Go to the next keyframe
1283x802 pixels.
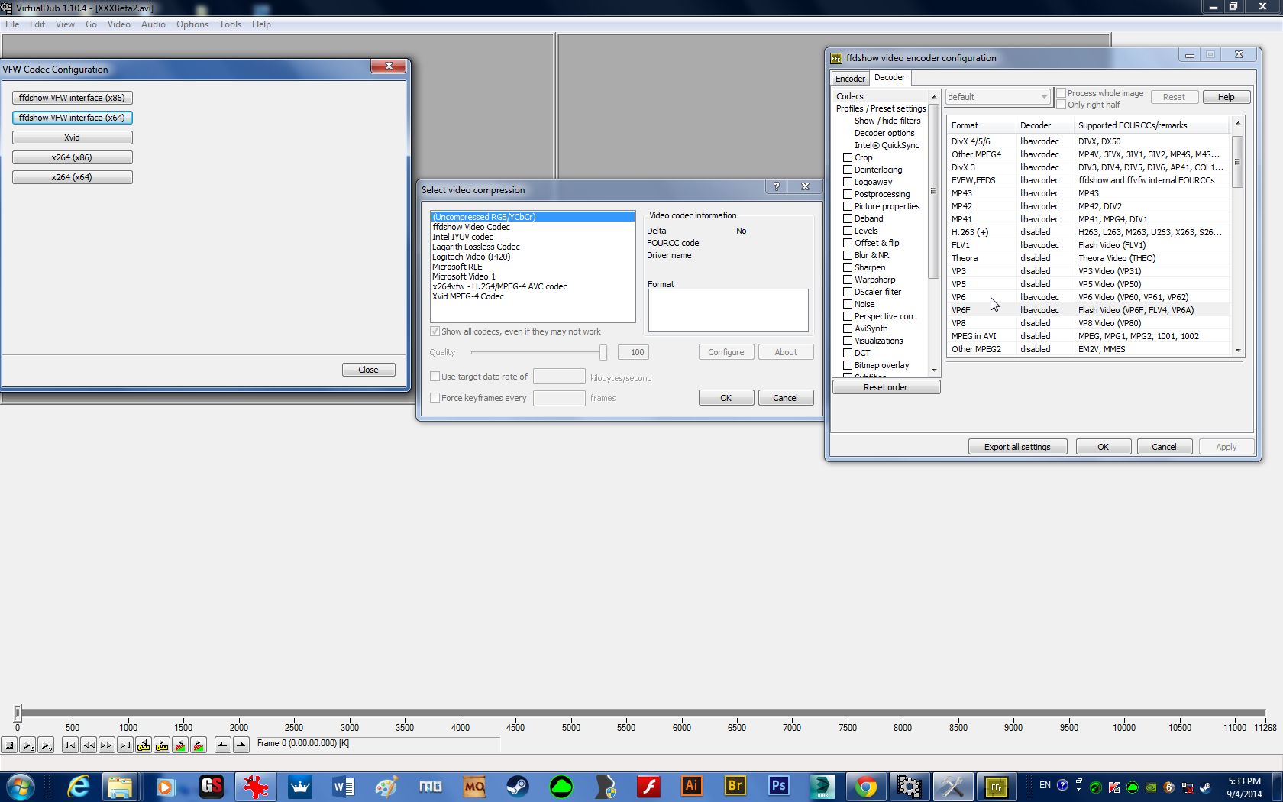click(x=161, y=745)
